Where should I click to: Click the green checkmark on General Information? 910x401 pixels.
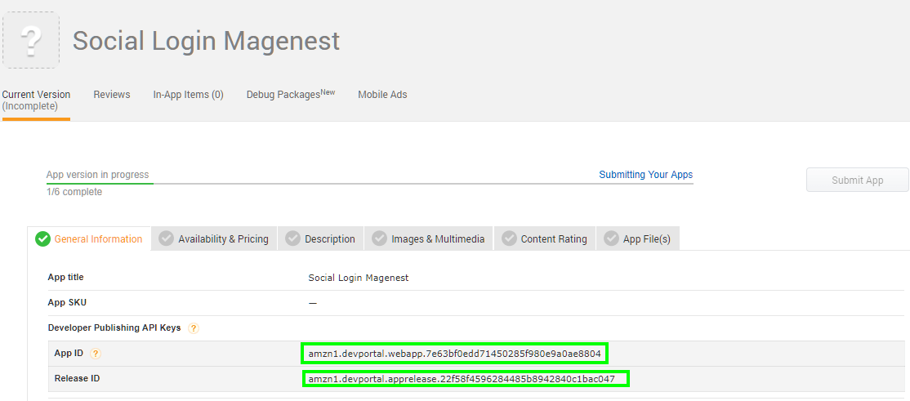(43, 238)
